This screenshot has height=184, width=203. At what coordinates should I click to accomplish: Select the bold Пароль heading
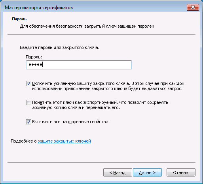coord(19,19)
